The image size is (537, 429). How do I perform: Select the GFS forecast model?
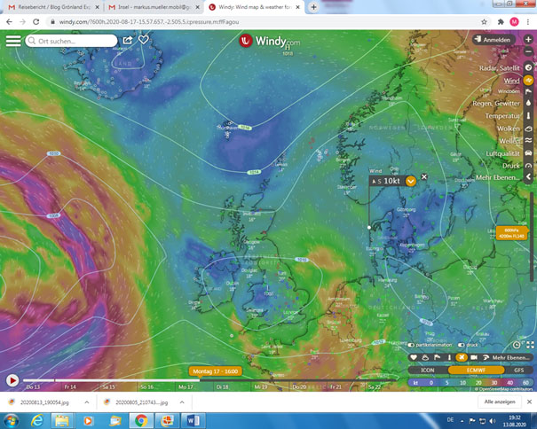coord(518,370)
